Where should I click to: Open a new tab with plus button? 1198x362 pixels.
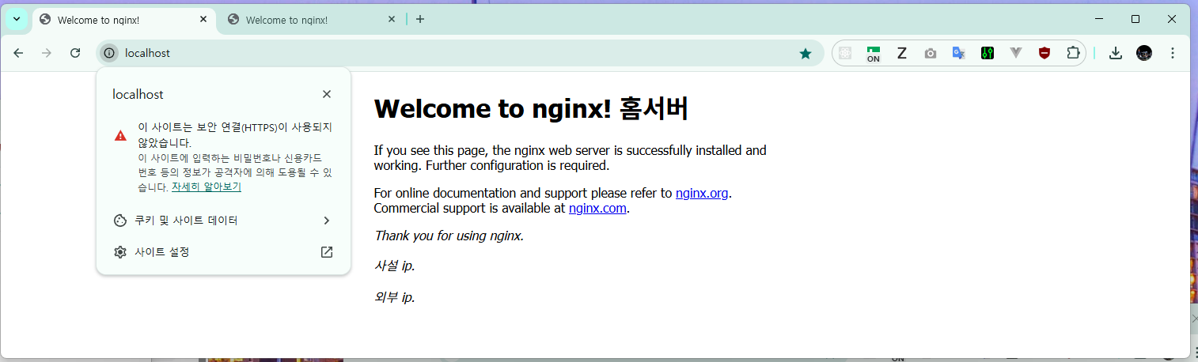420,19
